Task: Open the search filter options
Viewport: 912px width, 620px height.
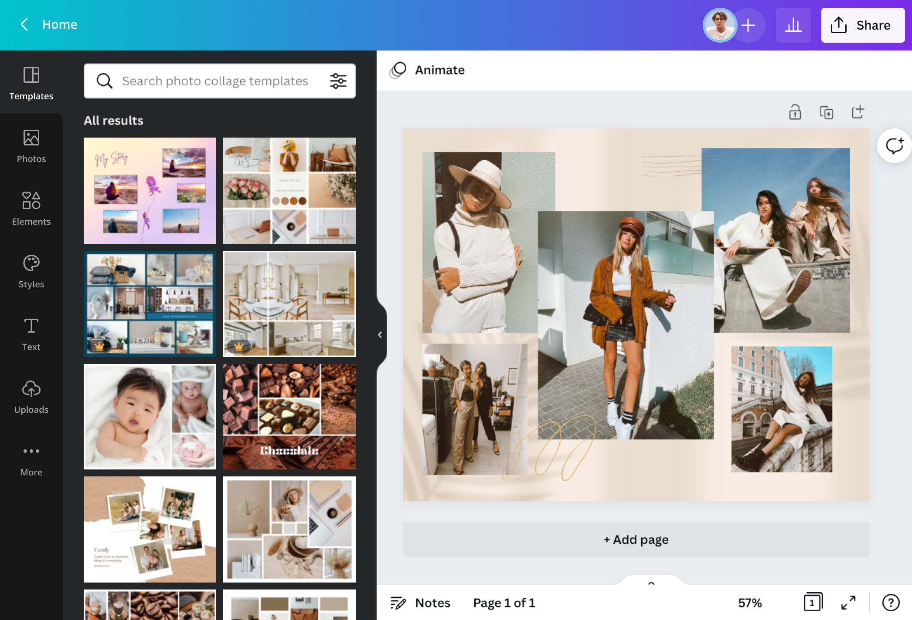Action: pyautogui.click(x=338, y=81)
